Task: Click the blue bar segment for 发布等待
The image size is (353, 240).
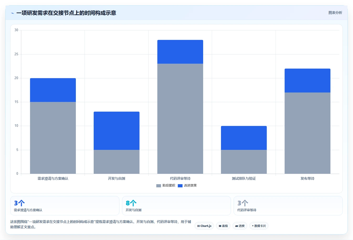Action: [307, 80]
